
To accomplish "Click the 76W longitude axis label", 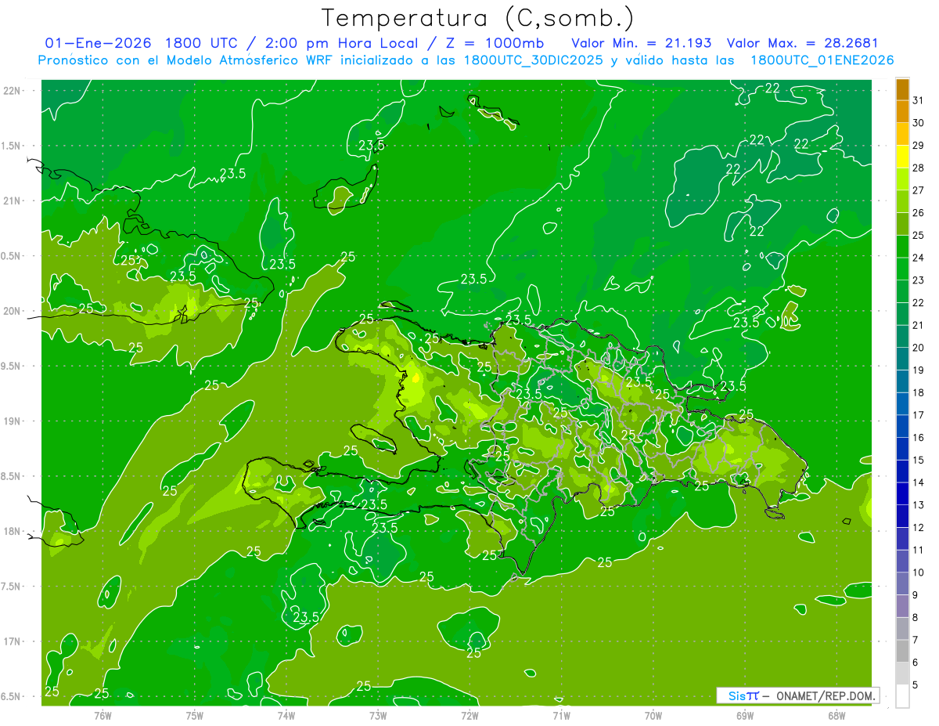I will coord(103,715).
